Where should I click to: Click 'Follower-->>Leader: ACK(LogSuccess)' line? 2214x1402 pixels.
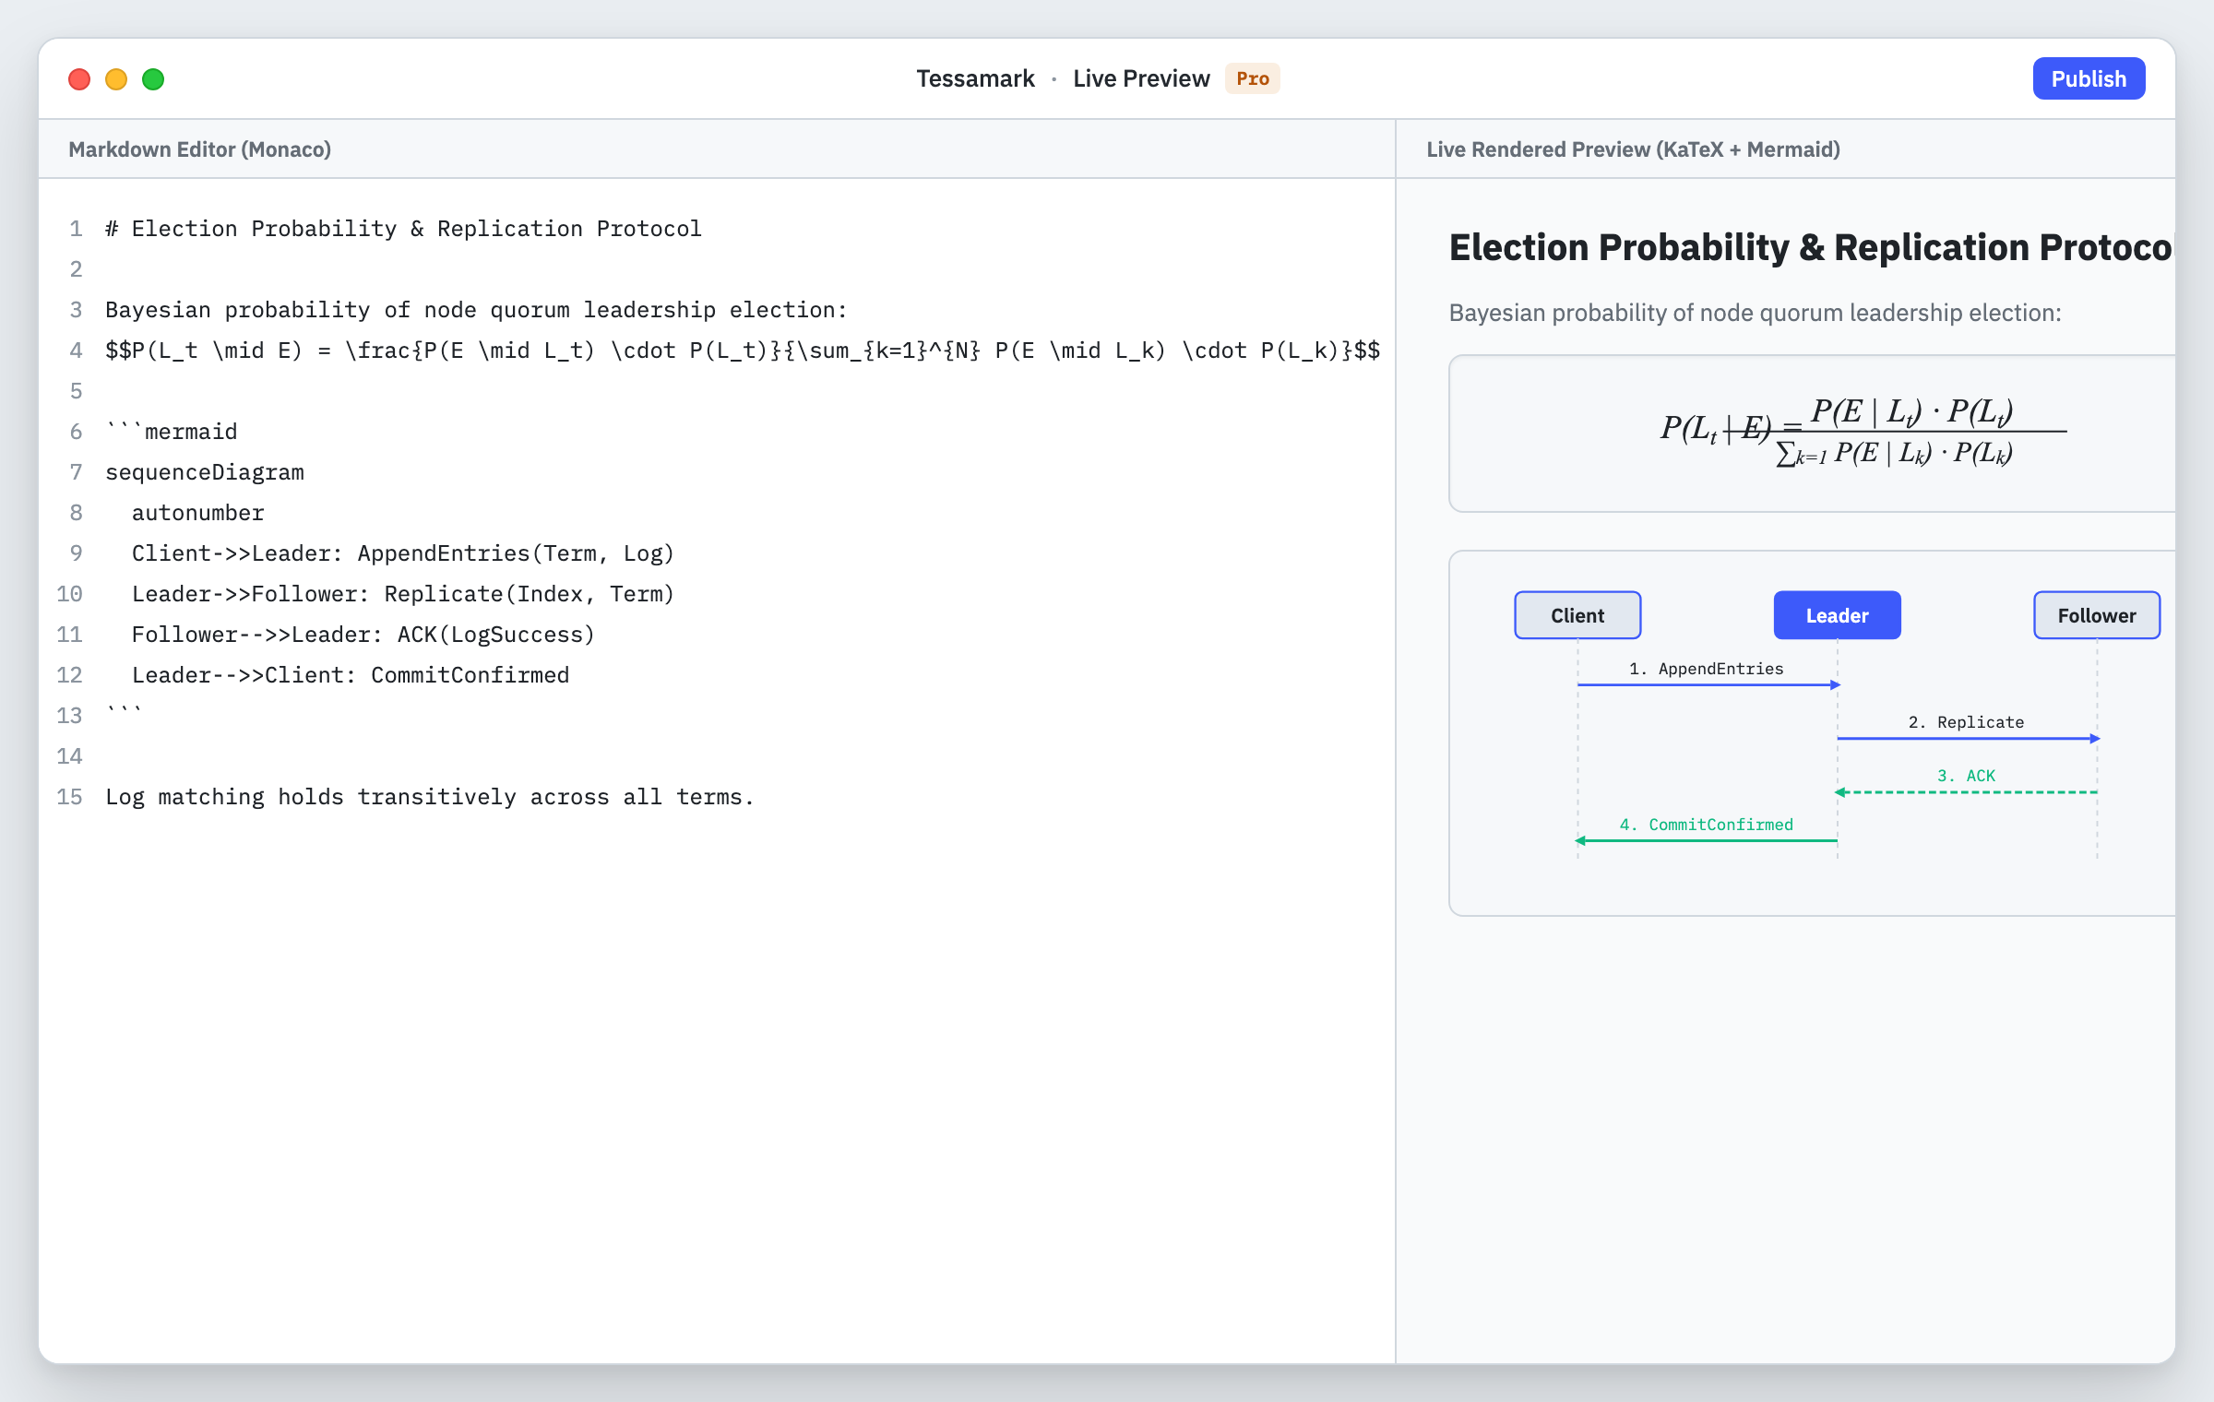coord(363,635)
